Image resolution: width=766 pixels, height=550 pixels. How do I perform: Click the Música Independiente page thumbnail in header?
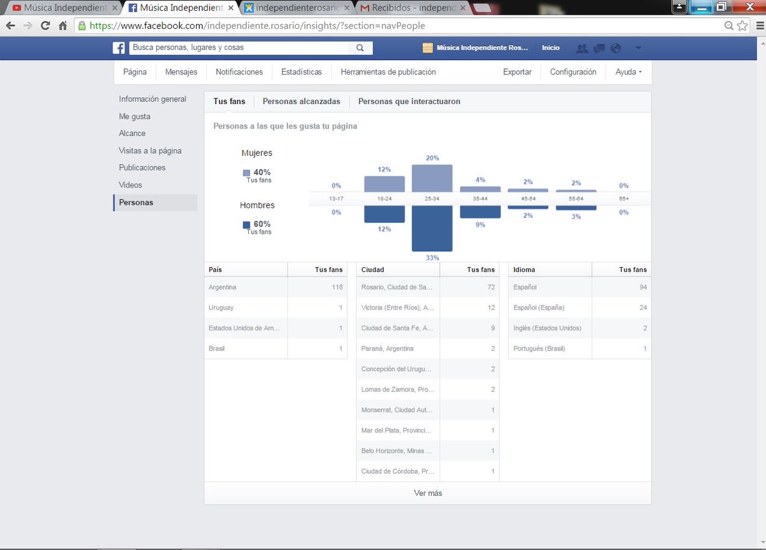[x=428, y=48]
